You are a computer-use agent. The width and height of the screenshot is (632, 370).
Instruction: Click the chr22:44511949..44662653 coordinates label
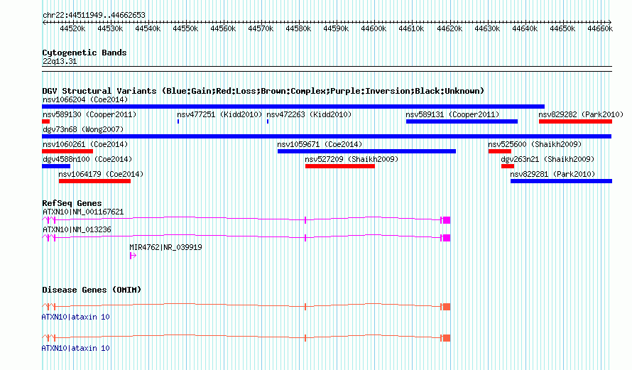pyautogui.click(x=94, y=15)
